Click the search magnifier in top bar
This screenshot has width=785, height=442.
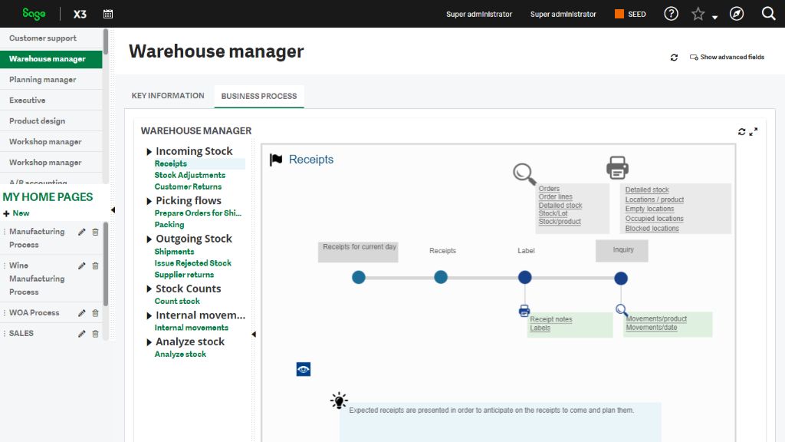click(768, 14)
